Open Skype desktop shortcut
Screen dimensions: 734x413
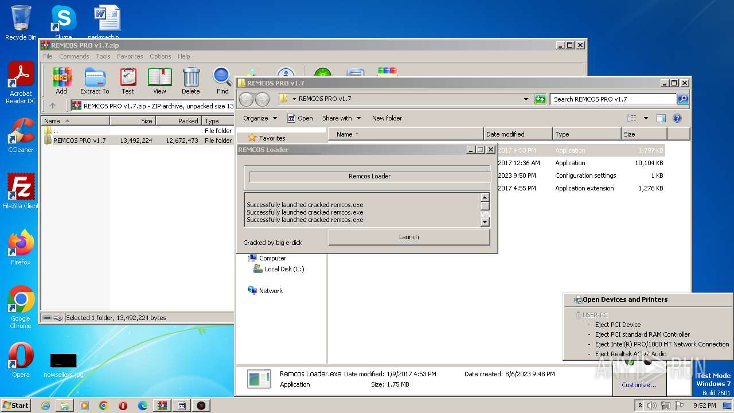(63, 23)
